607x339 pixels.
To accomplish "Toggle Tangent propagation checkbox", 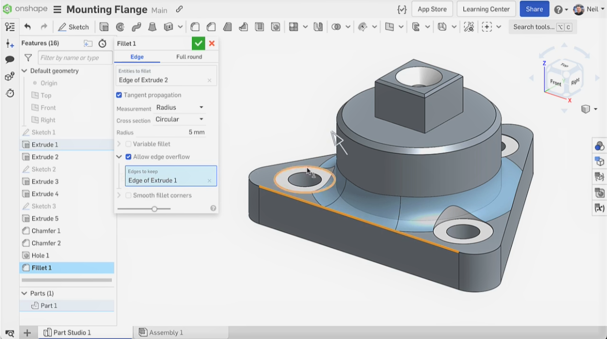I will [119, 95].
